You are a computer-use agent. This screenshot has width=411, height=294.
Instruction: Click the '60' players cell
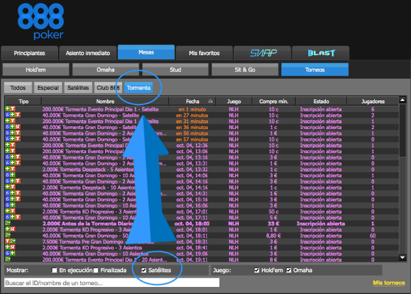click(373, 235)
